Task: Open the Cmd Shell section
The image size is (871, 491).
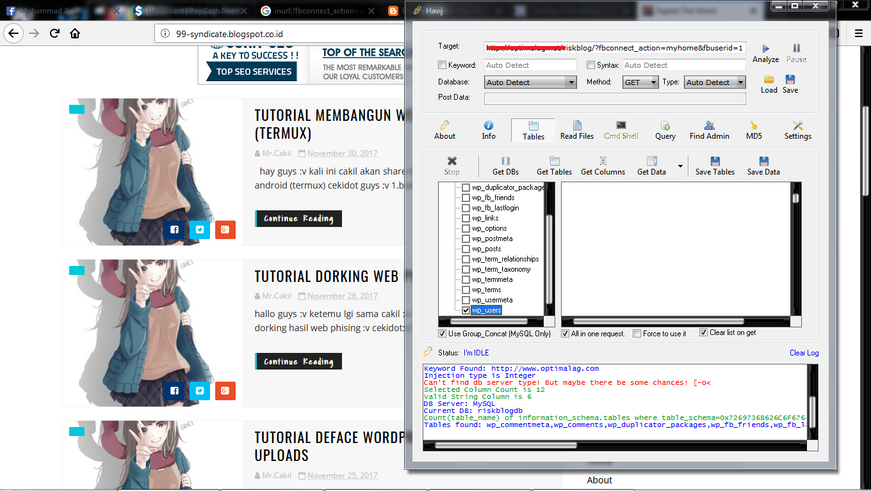Action: pos(621,130)
